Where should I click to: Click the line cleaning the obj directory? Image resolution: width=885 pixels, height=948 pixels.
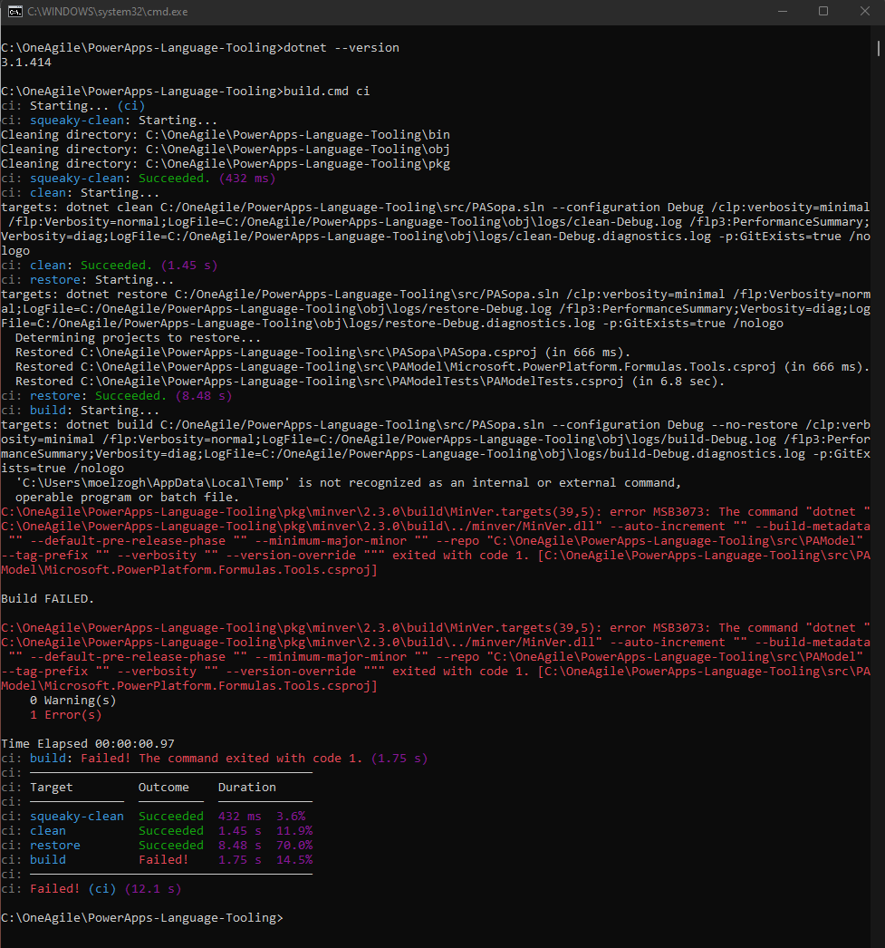(226, 150)
